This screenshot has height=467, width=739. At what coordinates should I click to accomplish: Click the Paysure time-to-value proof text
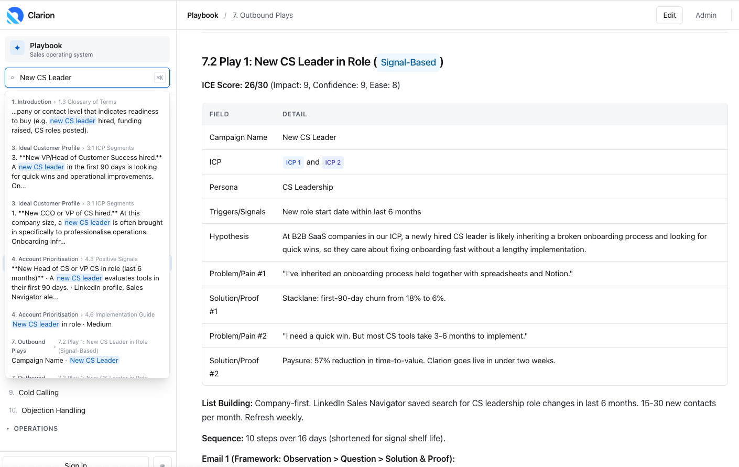coord(419,361)
